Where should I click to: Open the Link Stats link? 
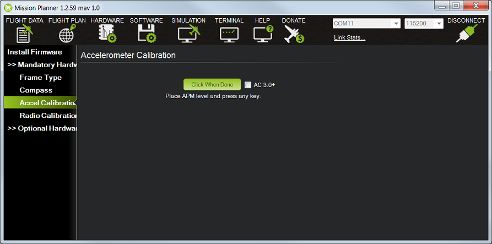[349, 37]
